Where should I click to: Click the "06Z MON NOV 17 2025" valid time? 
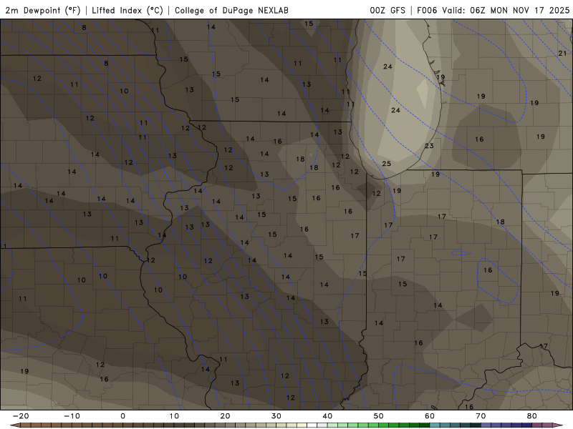[x=520, y=10]
